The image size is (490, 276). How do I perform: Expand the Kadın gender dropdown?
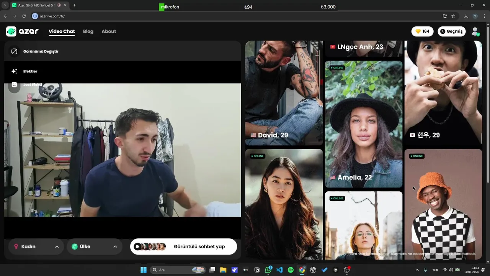pyautogui.click(x=36, y=246)
